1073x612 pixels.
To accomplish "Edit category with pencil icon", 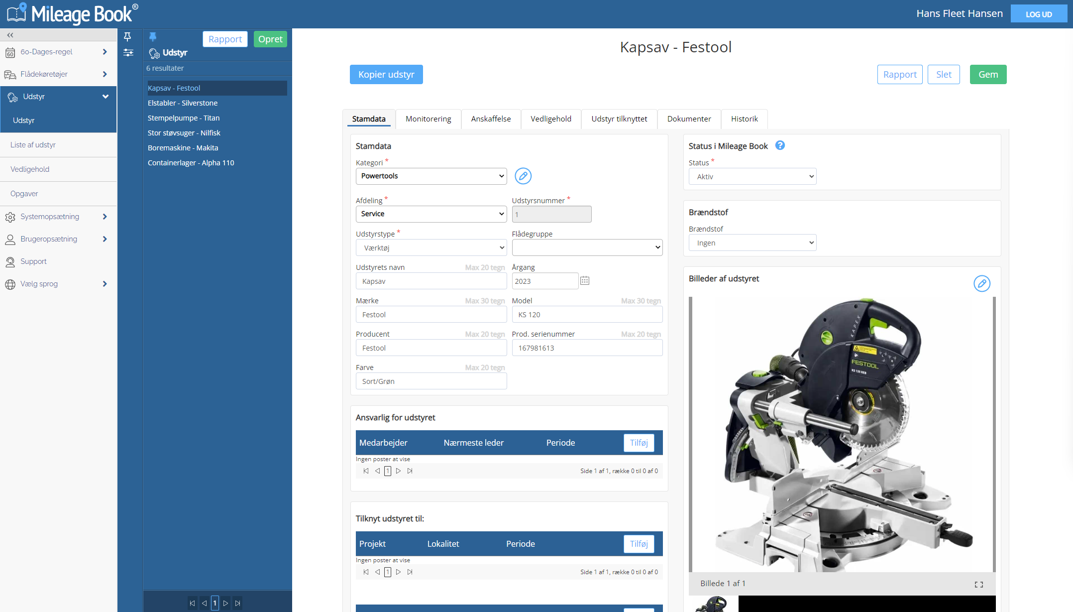I will point(523,176).
